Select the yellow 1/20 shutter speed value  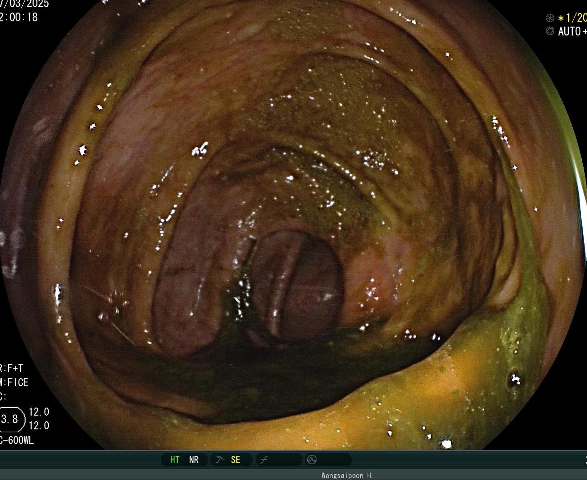[x=572, y=18]
